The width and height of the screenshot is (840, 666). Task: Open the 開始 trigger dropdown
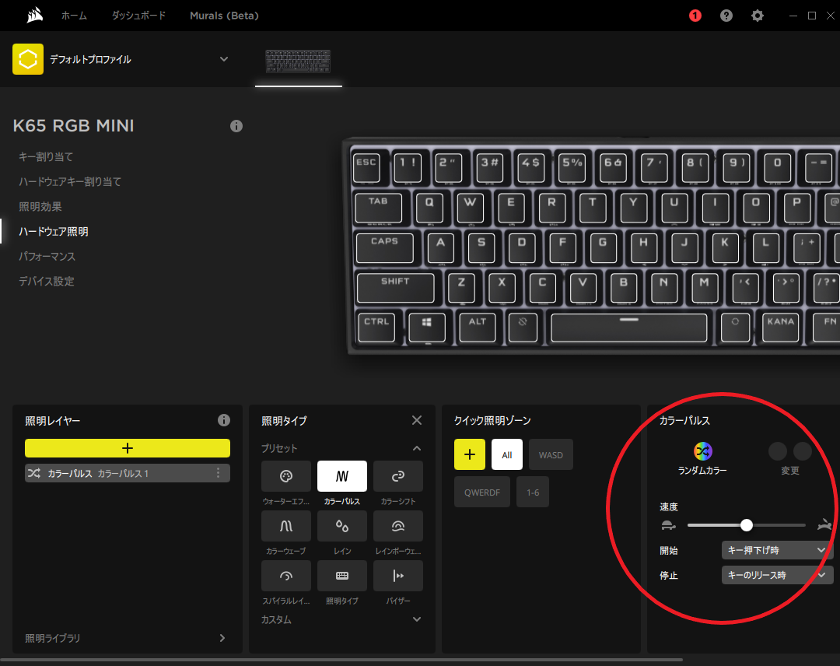(x=777, y=550)
